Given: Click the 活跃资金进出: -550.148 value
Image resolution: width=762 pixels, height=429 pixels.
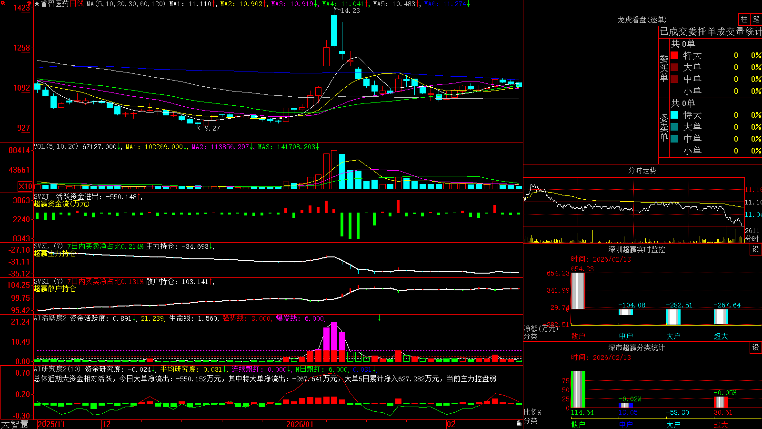Looking at the screenshot, I should 96,196.
